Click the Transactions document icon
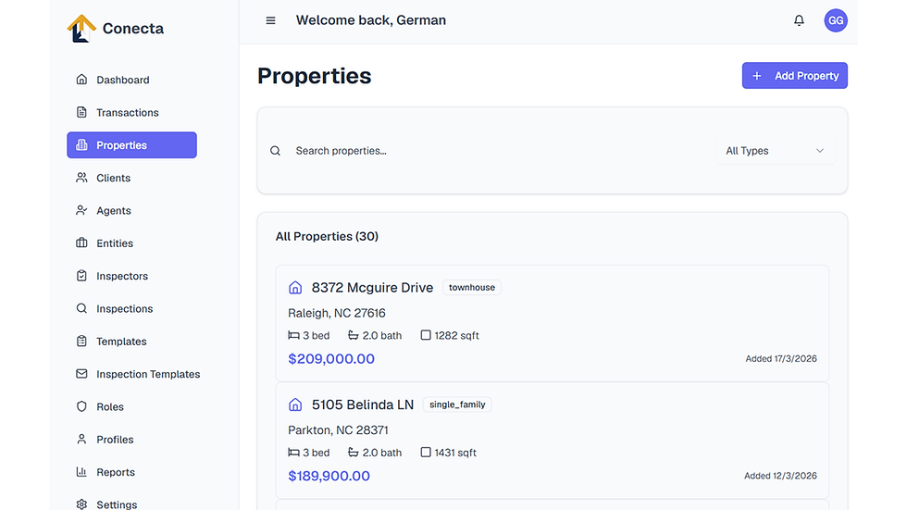This screenshot has width=907, height=510. click(x=81, y=112)
